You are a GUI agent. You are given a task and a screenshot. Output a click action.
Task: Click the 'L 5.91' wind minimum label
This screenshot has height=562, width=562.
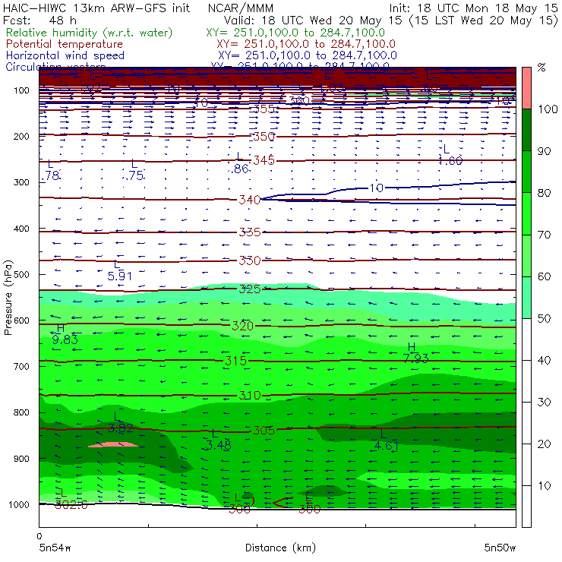tap(120, 270)
